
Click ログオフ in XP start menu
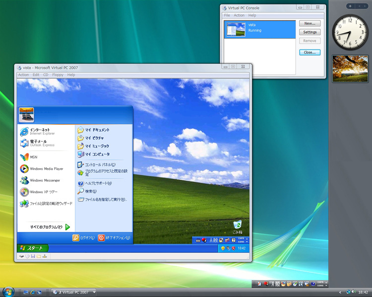pyautogui.click(x=83, y=238)
